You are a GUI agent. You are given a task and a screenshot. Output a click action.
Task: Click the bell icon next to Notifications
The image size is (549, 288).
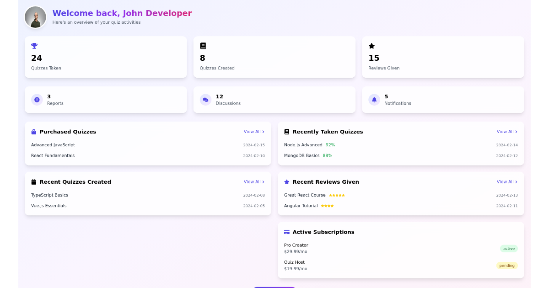click(374, 99)
